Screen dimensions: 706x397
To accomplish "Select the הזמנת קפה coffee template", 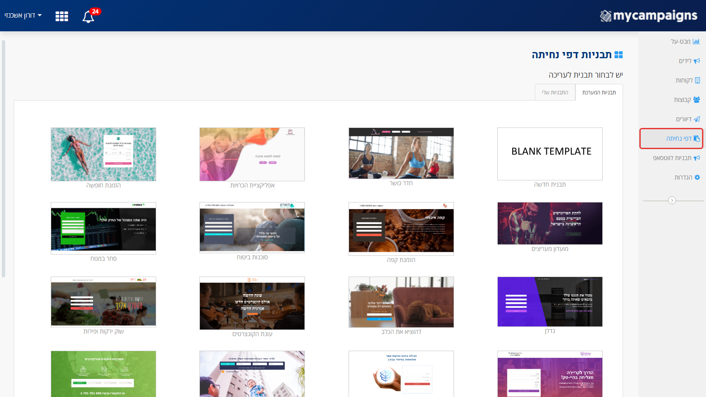I will [x=401, y=229].
